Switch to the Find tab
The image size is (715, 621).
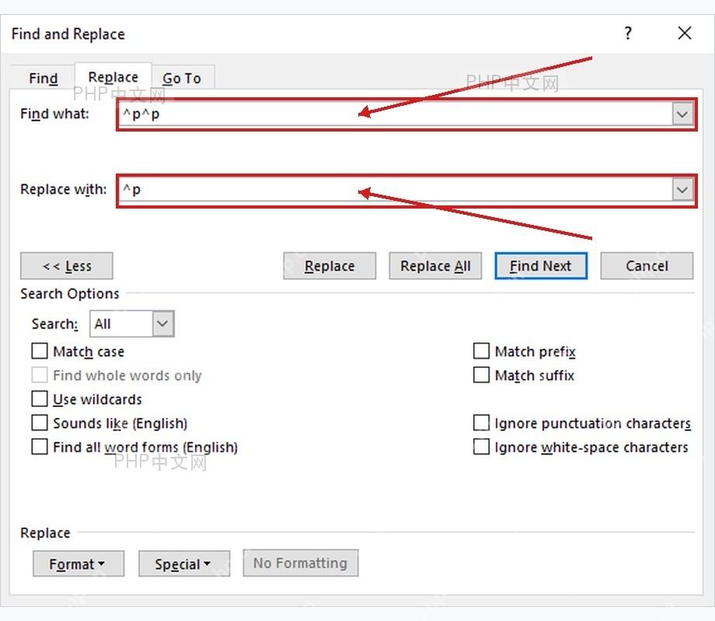(x=44, y=79)
